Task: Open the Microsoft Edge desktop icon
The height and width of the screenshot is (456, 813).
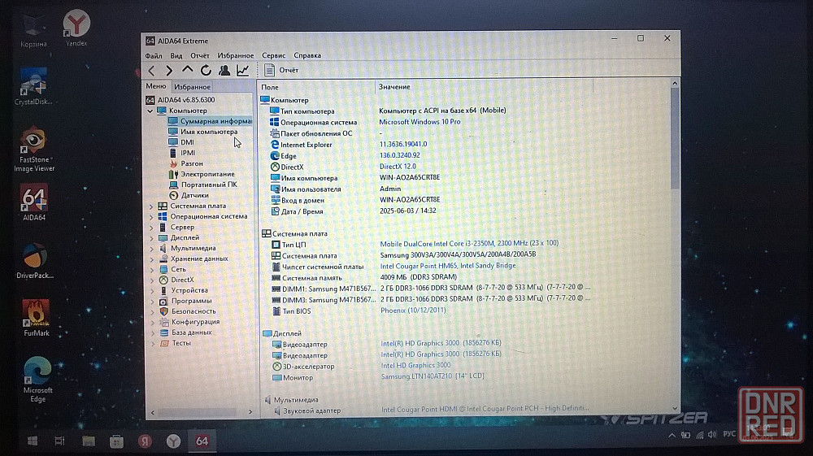Action: click(37, 380)
